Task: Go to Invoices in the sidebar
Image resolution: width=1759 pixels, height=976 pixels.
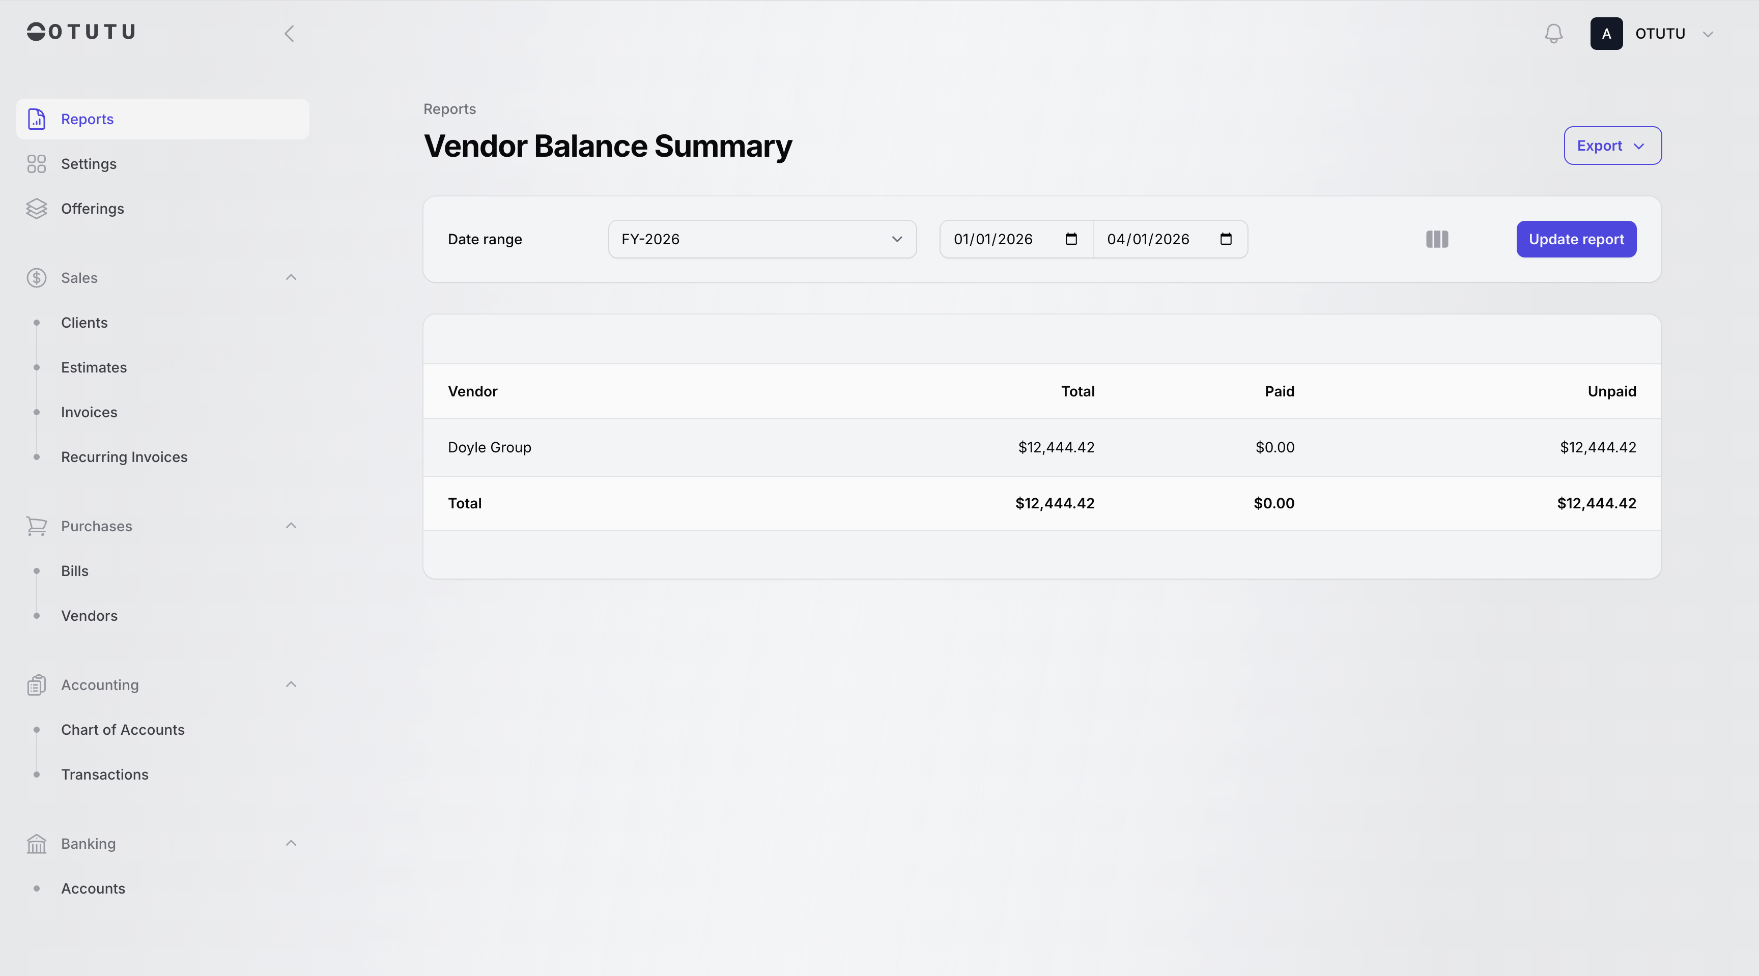Action: [x=89, y=412]
